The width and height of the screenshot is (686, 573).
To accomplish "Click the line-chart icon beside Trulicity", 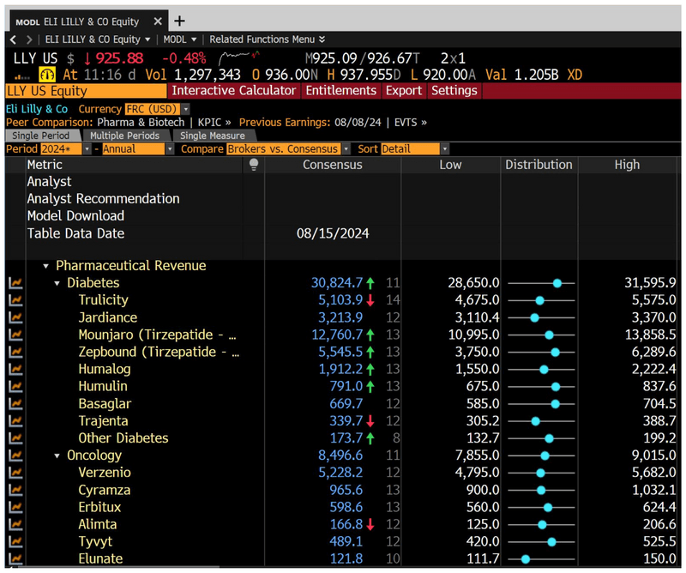I will pos(14,300).
